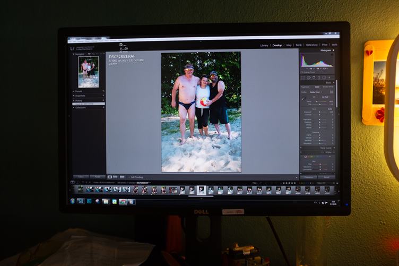Open the folder icon in taskbar
The image size is (399, 266).
(106, 202)
